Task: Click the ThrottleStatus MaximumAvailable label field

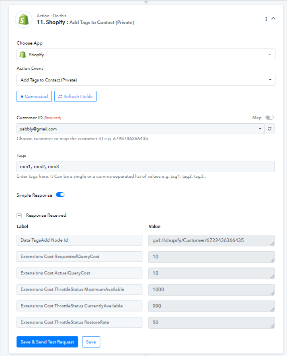Action: click(x=79, y=289)
